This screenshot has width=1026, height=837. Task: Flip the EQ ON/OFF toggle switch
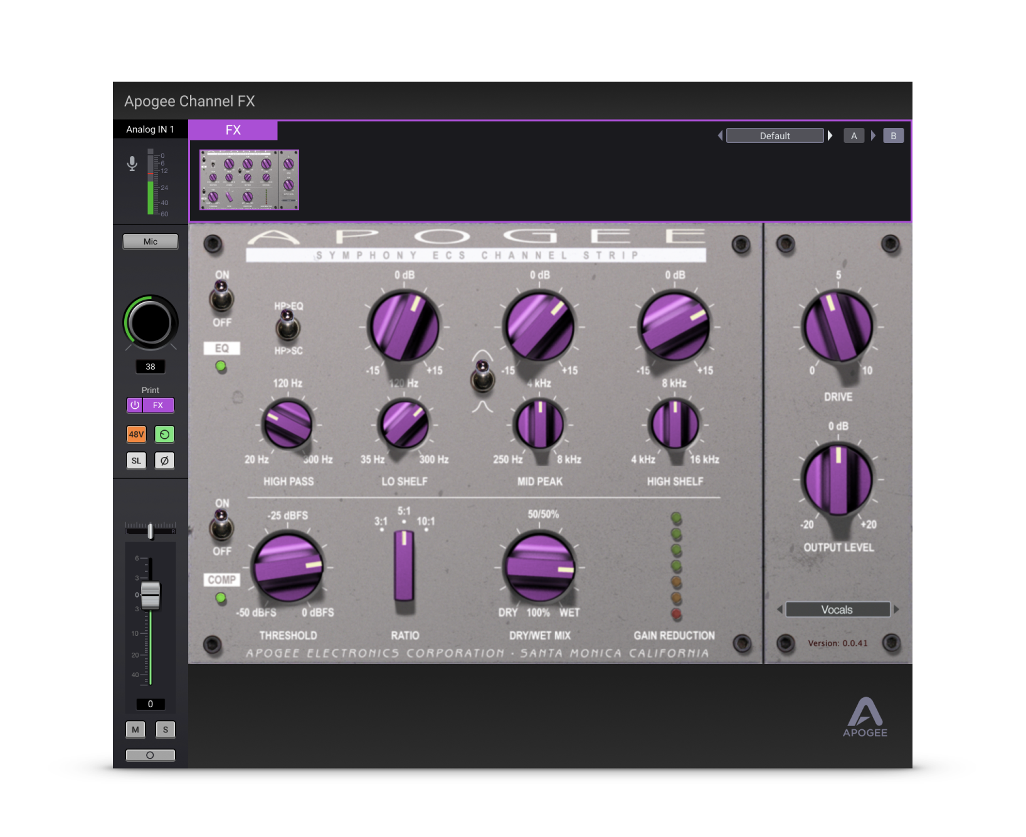[x=221, y=297]
